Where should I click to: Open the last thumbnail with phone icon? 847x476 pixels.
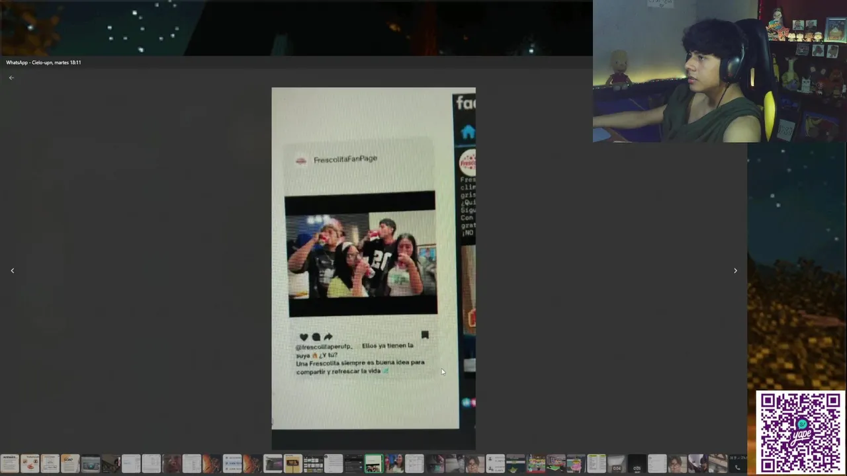(738, 463)
